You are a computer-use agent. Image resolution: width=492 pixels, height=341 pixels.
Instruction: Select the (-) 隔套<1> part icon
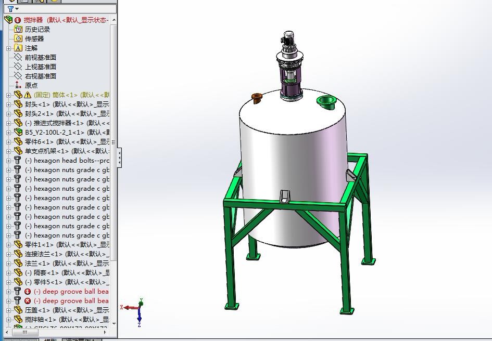pos(18,273)
